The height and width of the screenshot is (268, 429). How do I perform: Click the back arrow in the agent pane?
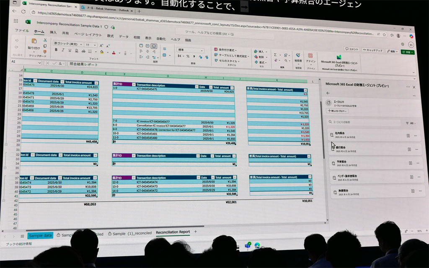coord(328,93)
